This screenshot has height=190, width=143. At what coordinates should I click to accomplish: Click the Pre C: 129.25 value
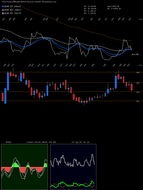[x=90, y=13]
